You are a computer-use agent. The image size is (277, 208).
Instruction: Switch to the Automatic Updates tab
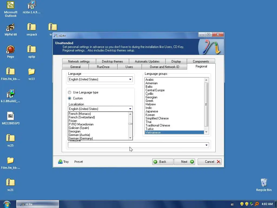[147, 61]
